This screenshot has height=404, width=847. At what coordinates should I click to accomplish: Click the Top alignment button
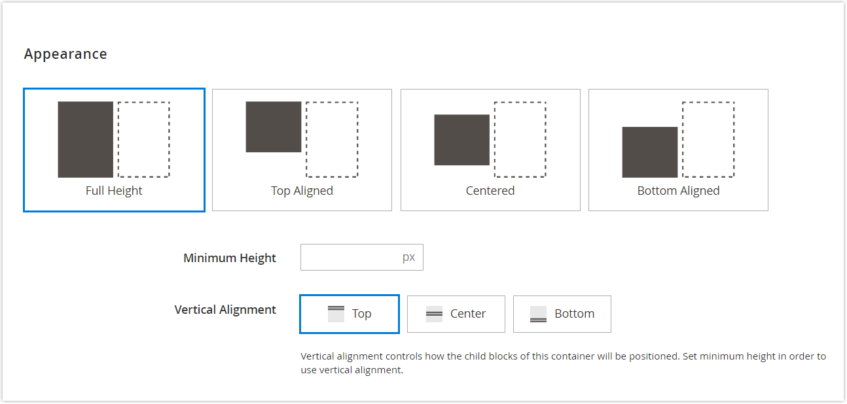[349, 313]
